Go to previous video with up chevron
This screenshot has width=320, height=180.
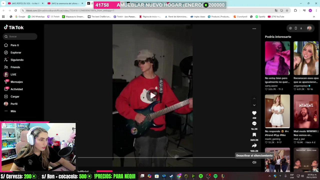[x=254, y=98]
